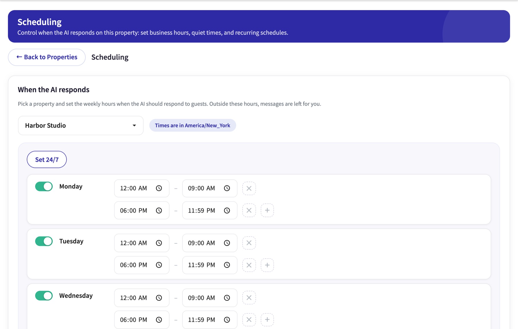Add another time slot to Wednesday
The width and height of the screenshot is (518, 329).
coord(267,320)
